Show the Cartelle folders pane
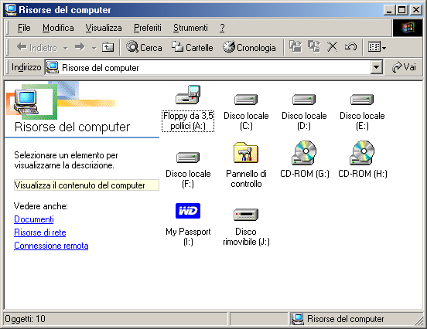This screenshot has width=427, height=329. point(193,48)
